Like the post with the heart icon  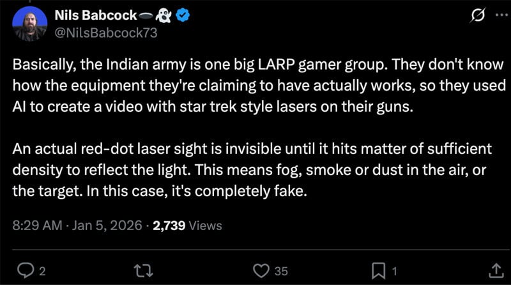tap(261, 271)
